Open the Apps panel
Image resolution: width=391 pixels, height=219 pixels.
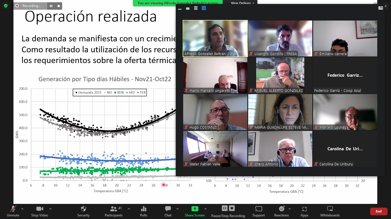point(304,211)
